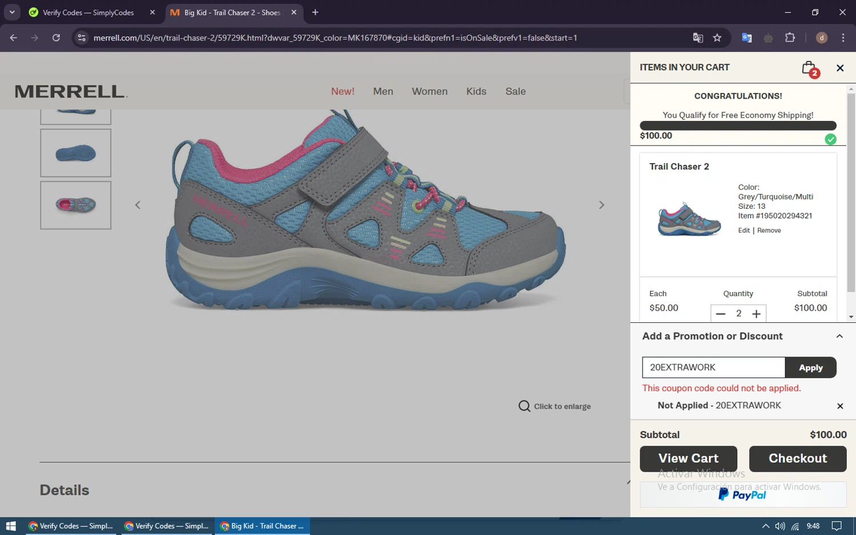
Task: Open the Google Translate extension icon
Action: click(x=746, y=38)
